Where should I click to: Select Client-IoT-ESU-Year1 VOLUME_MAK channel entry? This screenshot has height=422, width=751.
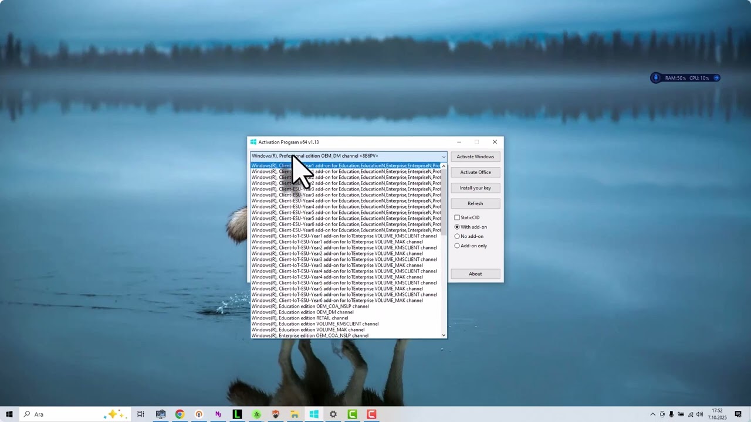346,242
